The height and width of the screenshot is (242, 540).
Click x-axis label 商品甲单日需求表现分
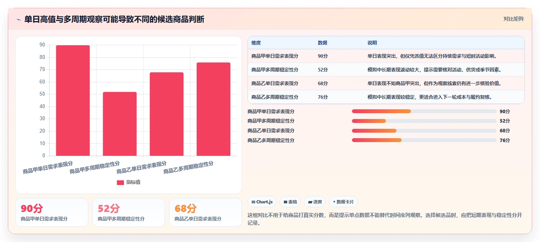pyautogui.click(x=48, y=167)
